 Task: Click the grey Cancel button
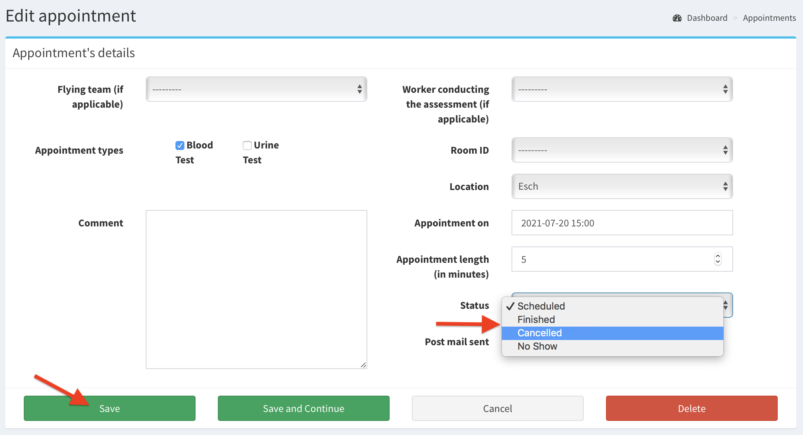click(x=497, y=408)
